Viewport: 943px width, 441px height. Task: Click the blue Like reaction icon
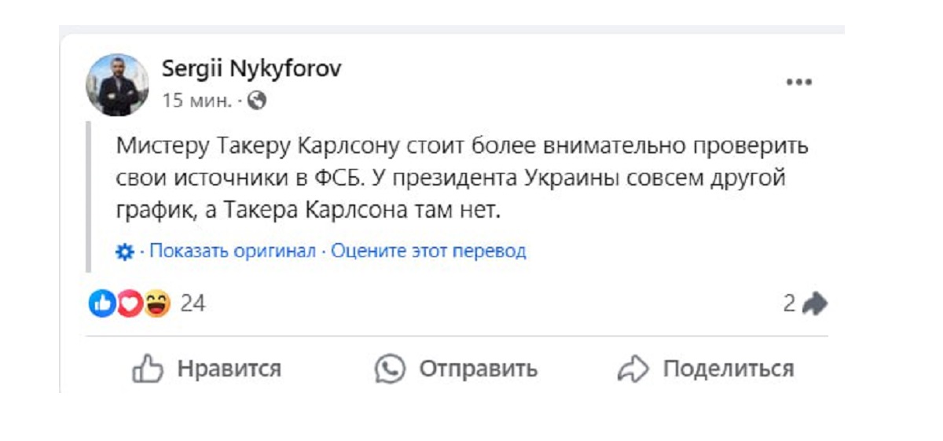[x=102, y=303]
